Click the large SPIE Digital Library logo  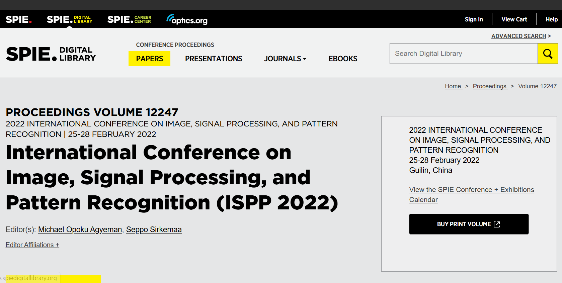pos(51,54)
